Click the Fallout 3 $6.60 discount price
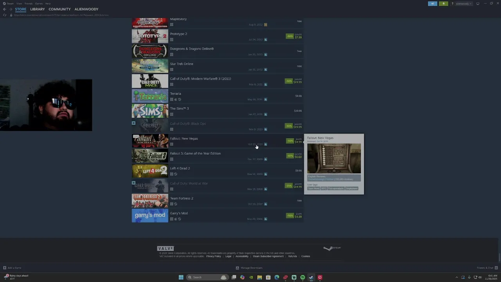Screen dimensions: 501x282 coord(298,157)
